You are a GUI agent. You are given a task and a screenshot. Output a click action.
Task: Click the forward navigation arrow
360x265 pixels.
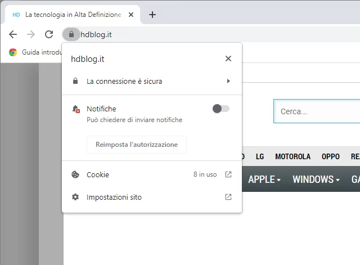[x=31, y=34]
